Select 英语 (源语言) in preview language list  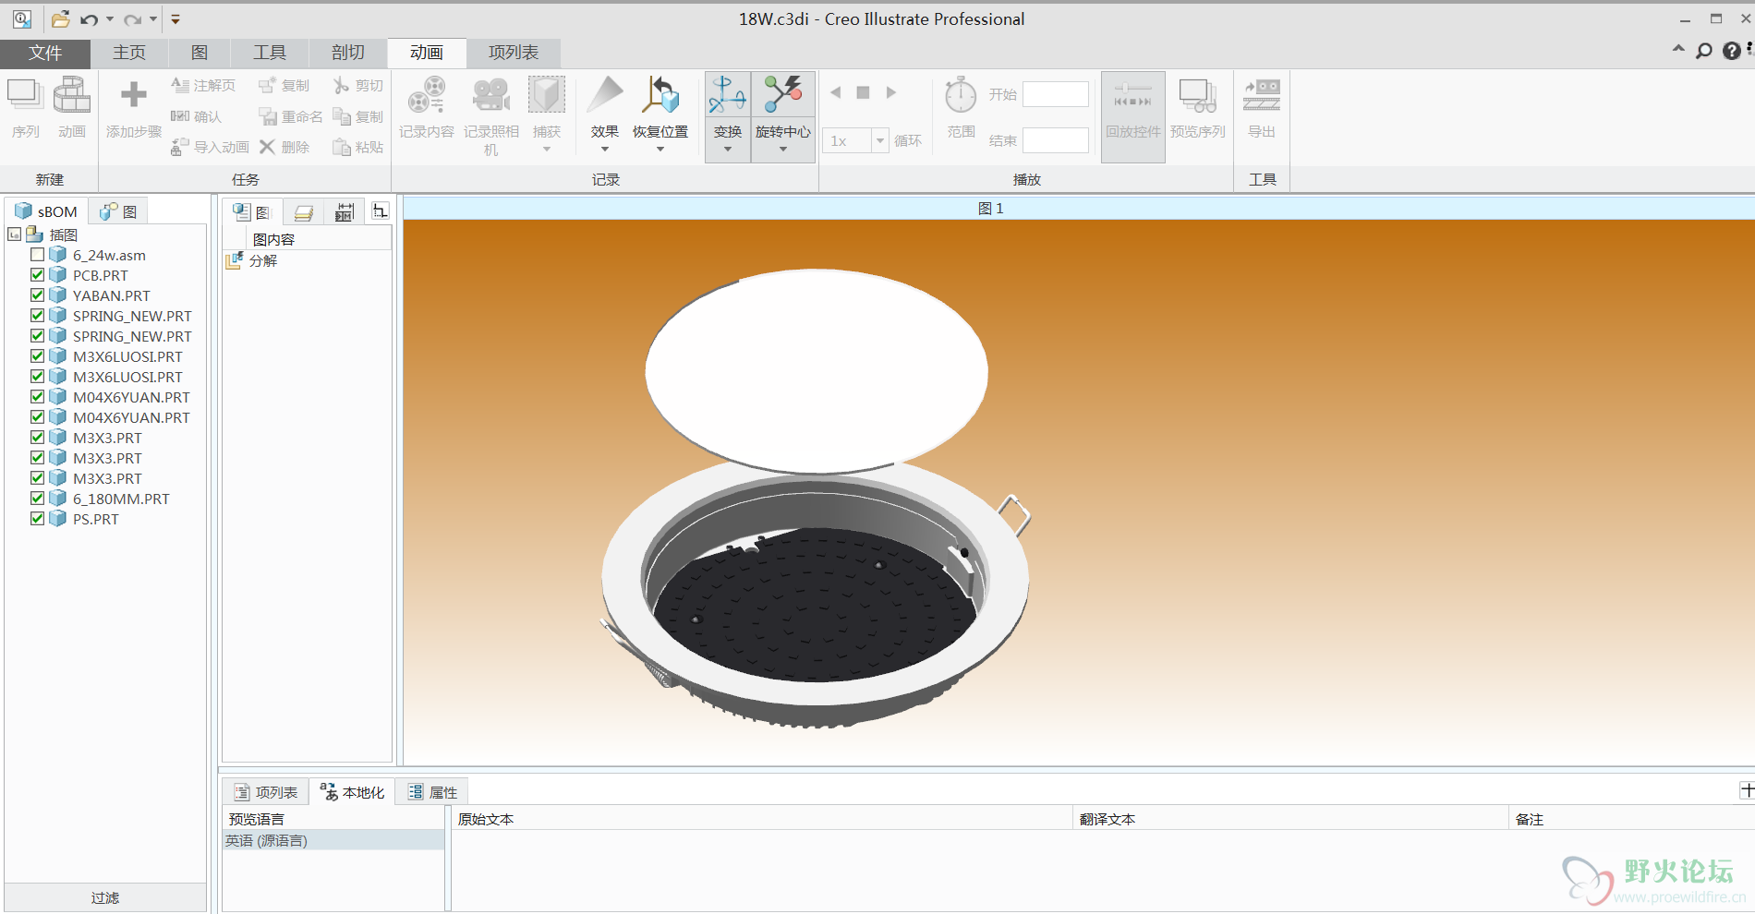click(x=267, y=841)
